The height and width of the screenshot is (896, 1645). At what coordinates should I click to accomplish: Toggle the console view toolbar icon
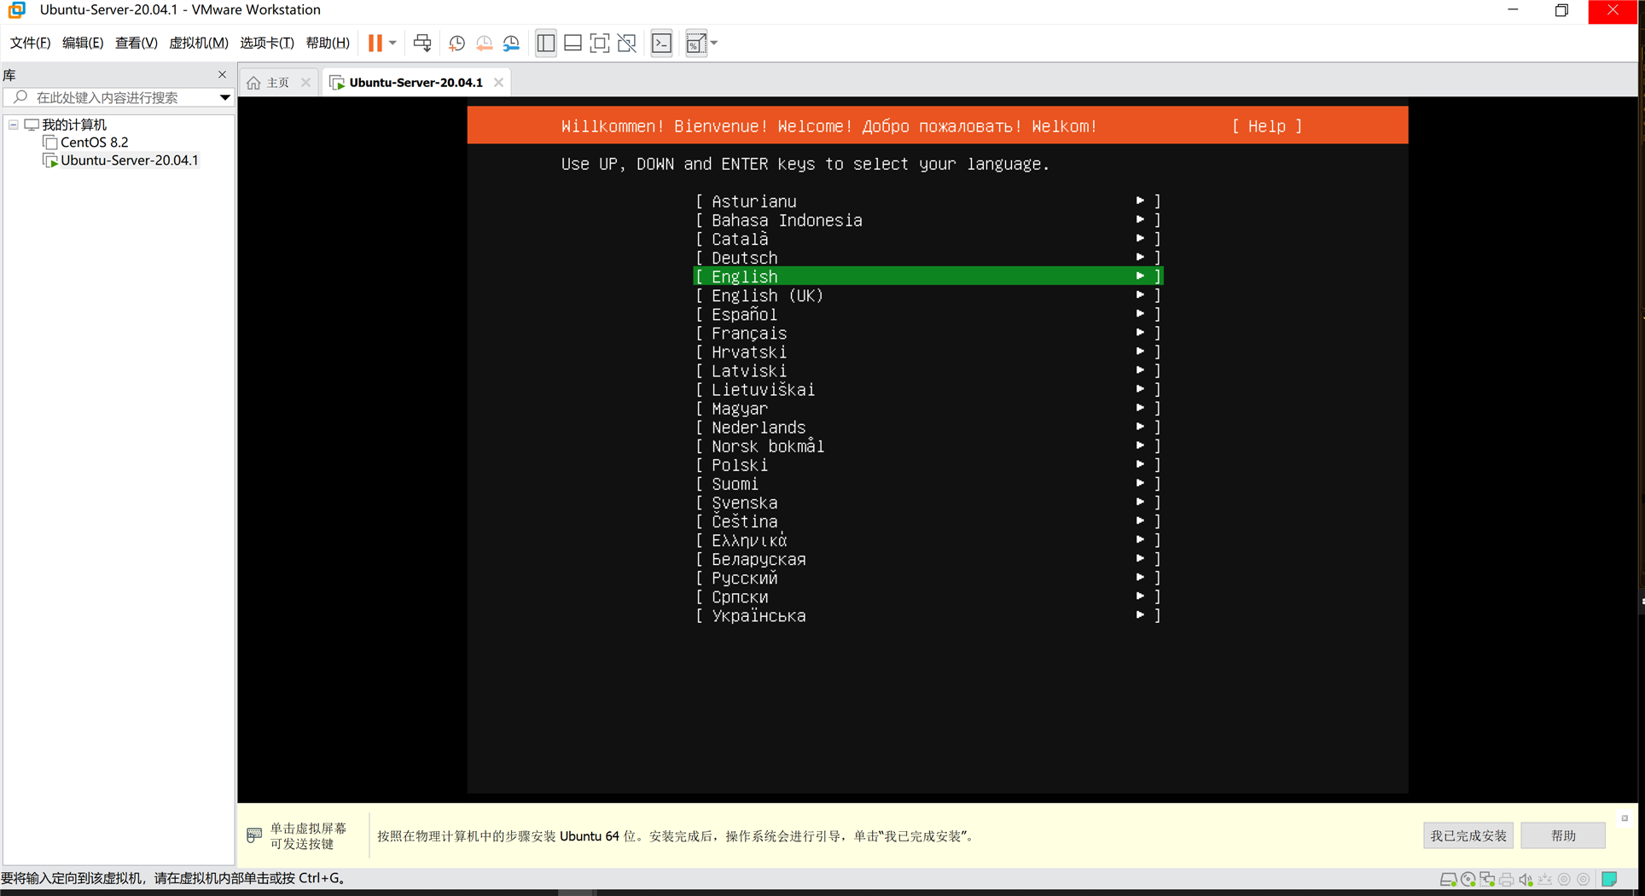coord(662,43)
